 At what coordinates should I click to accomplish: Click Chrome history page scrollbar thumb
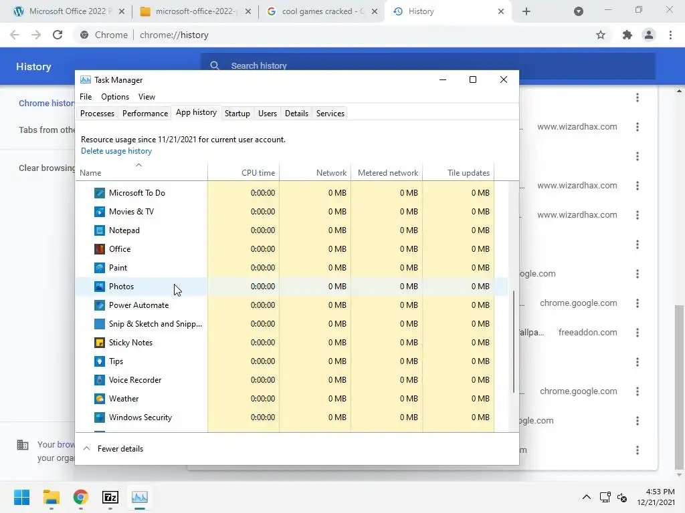[679, 386]
